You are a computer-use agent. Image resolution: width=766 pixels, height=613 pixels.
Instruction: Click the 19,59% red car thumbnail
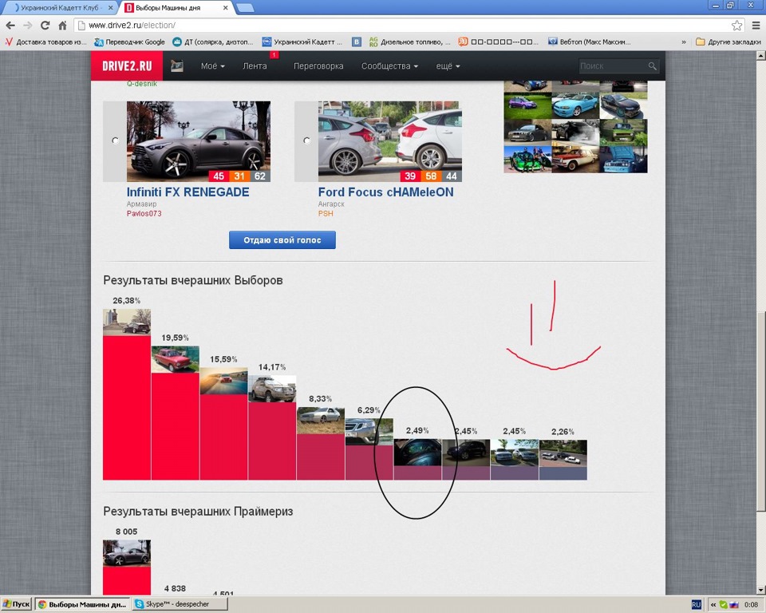176,359
